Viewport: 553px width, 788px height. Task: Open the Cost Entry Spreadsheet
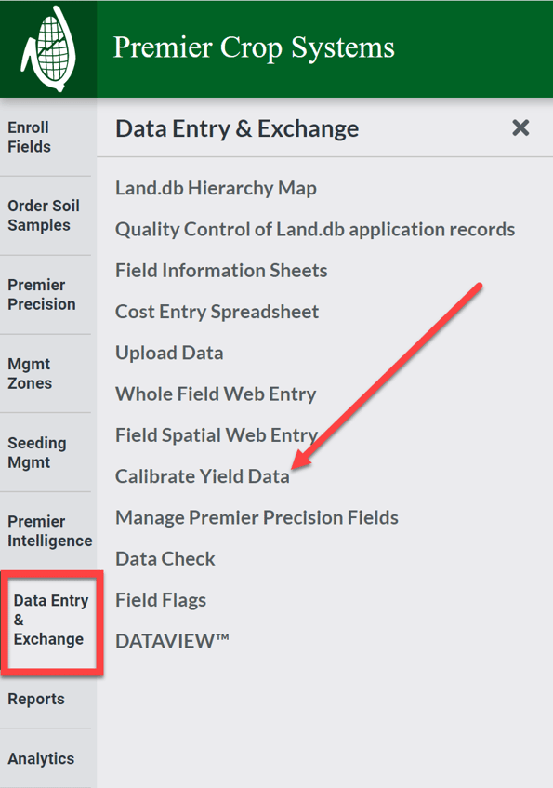tap(217, 311)
